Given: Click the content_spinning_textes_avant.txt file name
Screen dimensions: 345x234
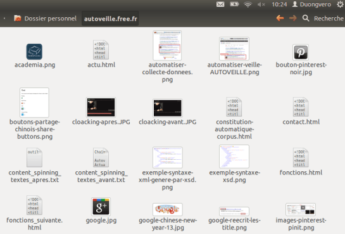Looking at the screenshot, I should coord(101,176).
